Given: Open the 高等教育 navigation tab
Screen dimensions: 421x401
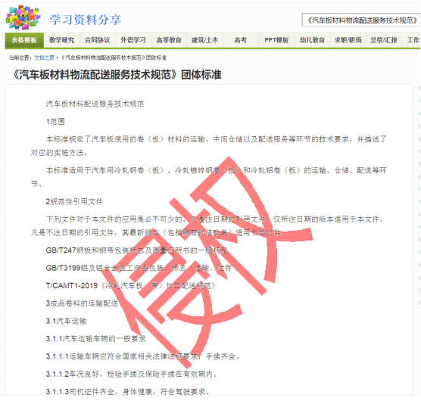Looking at the screenshot, I should point(169,40).
